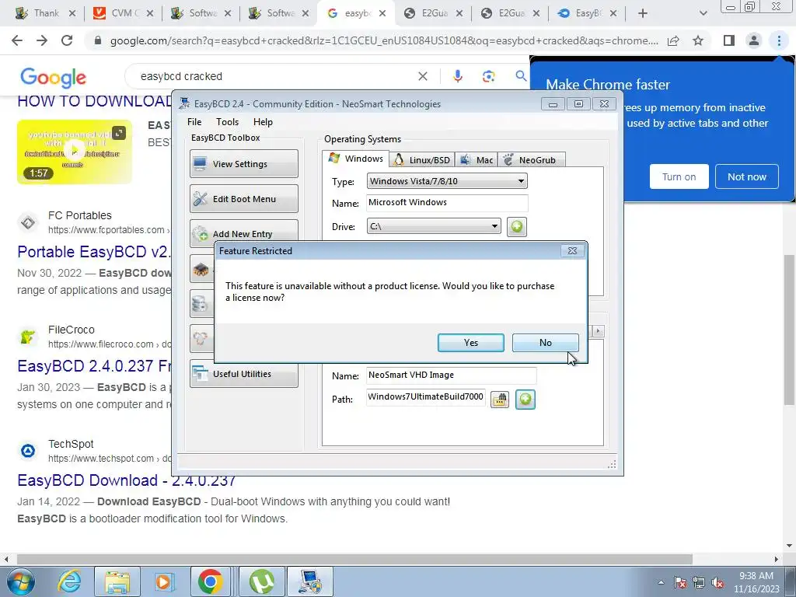Click the advanced settings chip icon button
The height and width of the screenshot is (597, 796).
click(201, 269)
